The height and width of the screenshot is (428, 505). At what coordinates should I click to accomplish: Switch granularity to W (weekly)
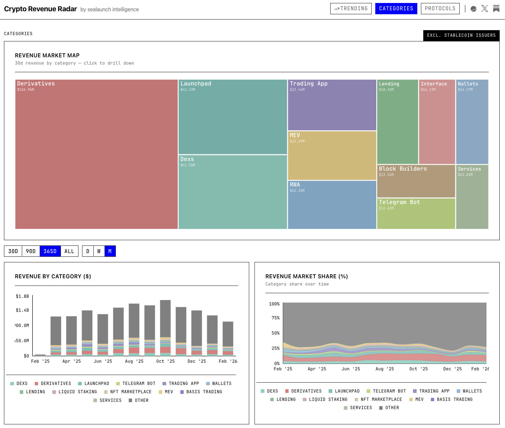point(99,251)
